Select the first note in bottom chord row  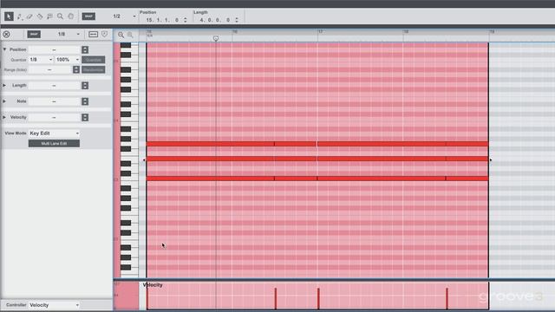210,179
